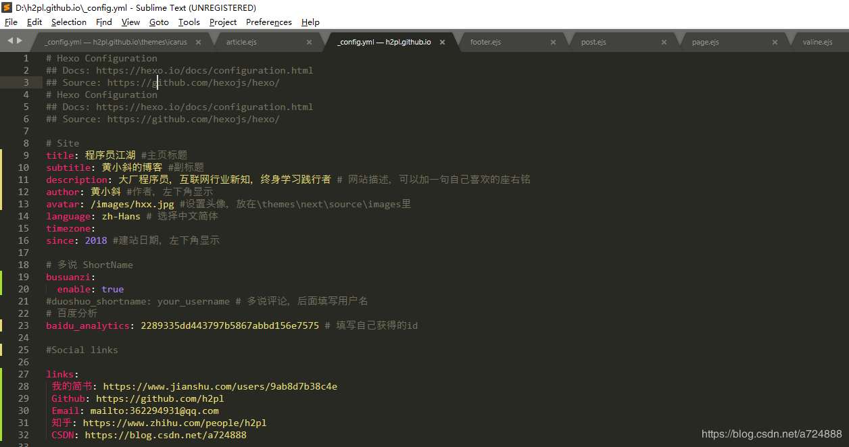Click the 'links' key on line 27
The height and width of the screenshot is (447, 849).
[59, 374]
